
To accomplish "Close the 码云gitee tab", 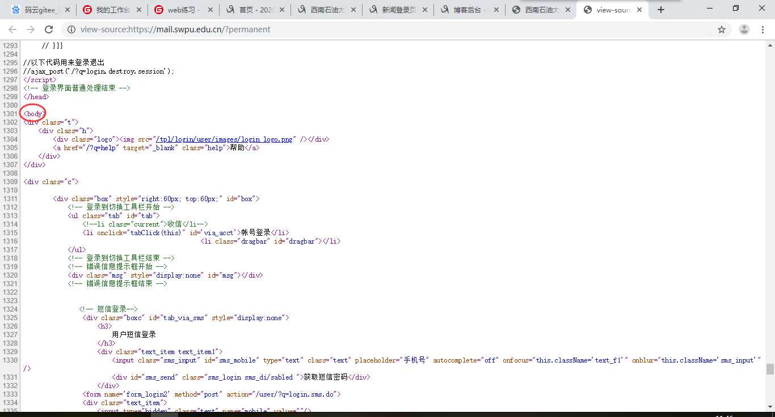I will pos(68,10).
